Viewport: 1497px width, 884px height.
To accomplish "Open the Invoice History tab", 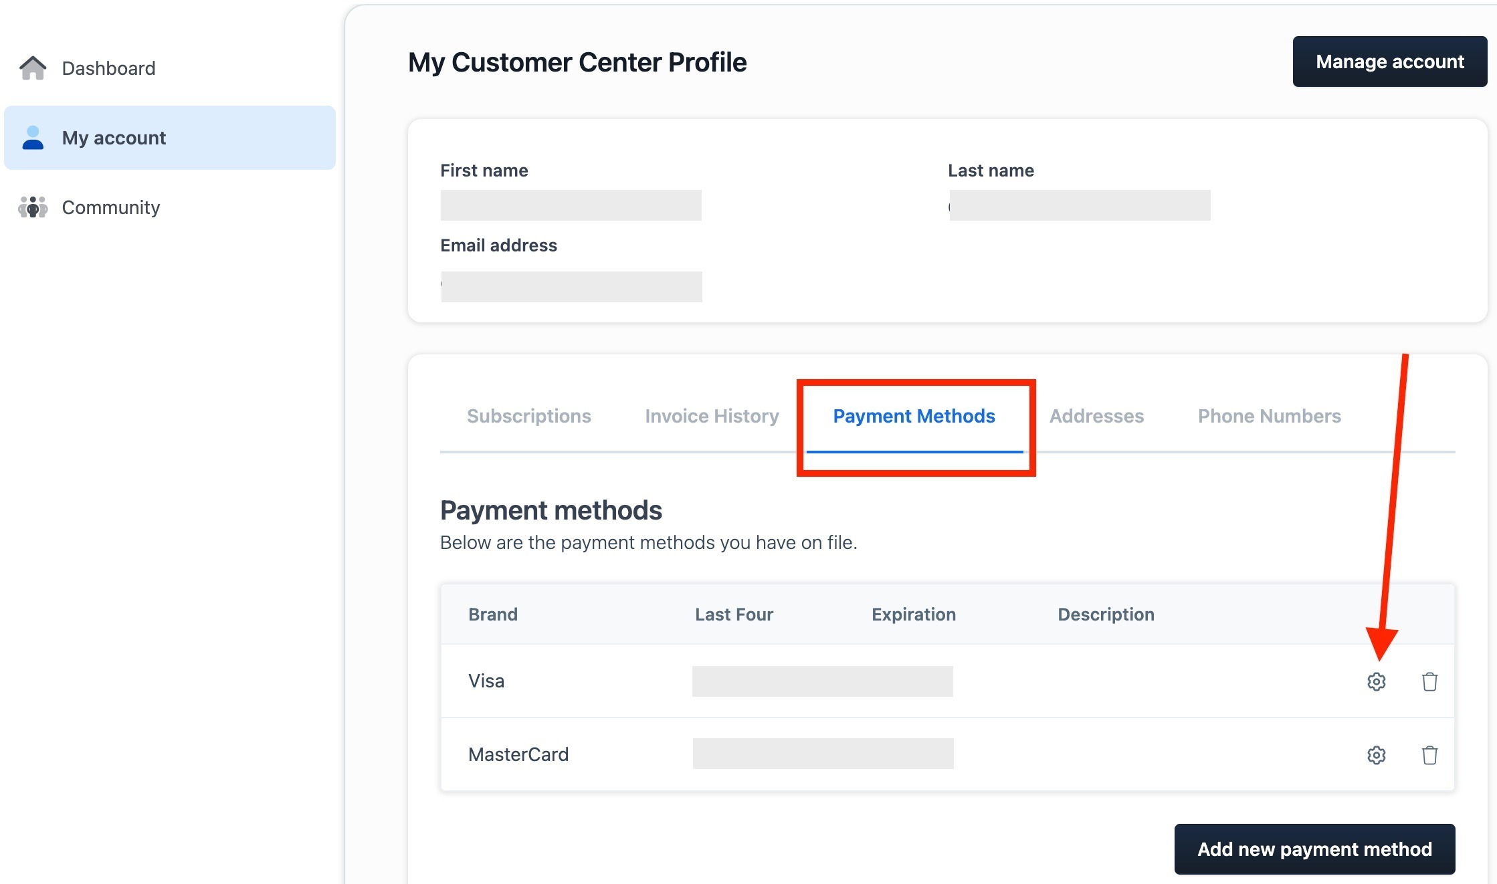I will click(712, 416).
